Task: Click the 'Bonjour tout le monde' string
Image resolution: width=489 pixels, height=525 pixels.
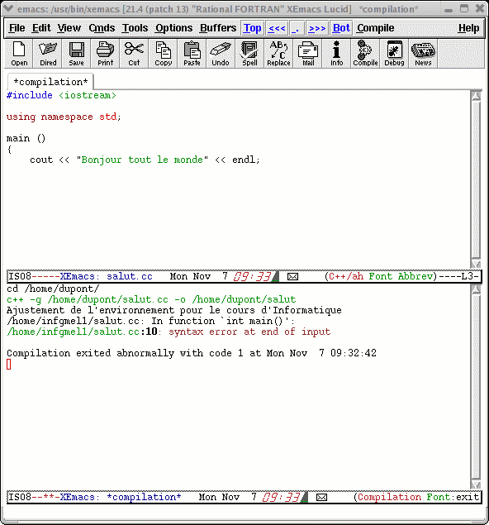Action: tap(142, 160)
